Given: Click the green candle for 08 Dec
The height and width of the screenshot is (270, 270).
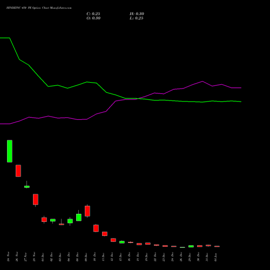Looking at the screenshot, I should 79,217.
